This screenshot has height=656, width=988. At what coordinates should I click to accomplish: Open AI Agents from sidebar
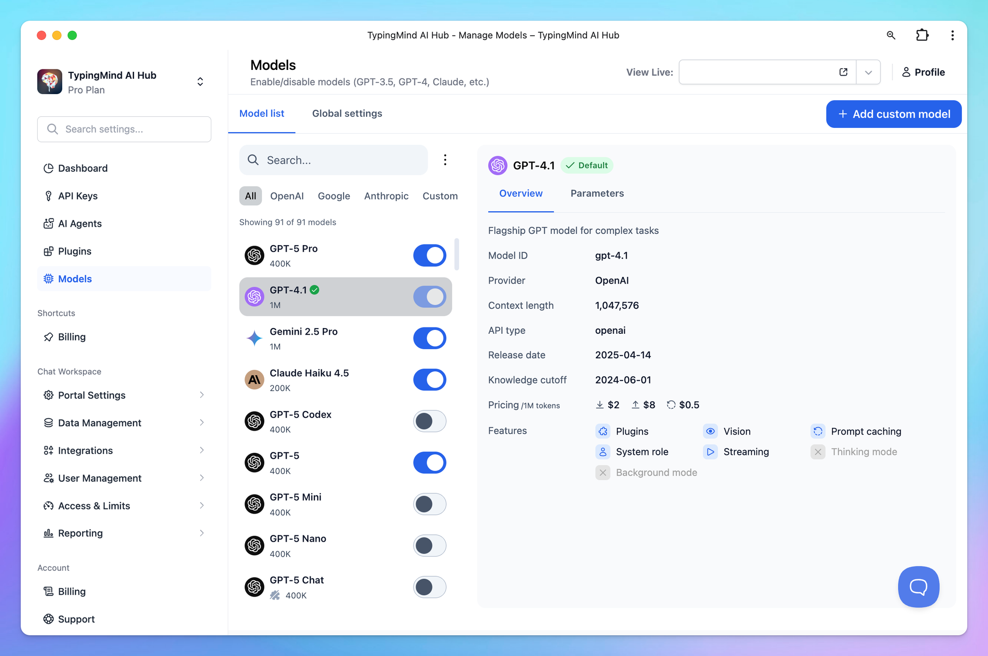80,223
